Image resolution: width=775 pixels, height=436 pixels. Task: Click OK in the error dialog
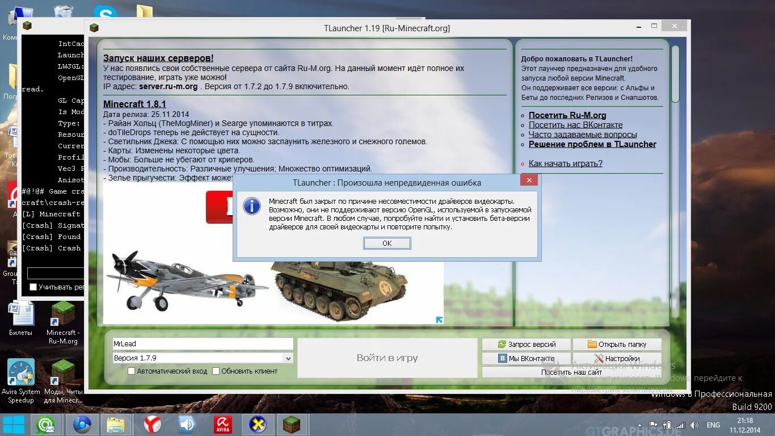(x=387, y=243)
